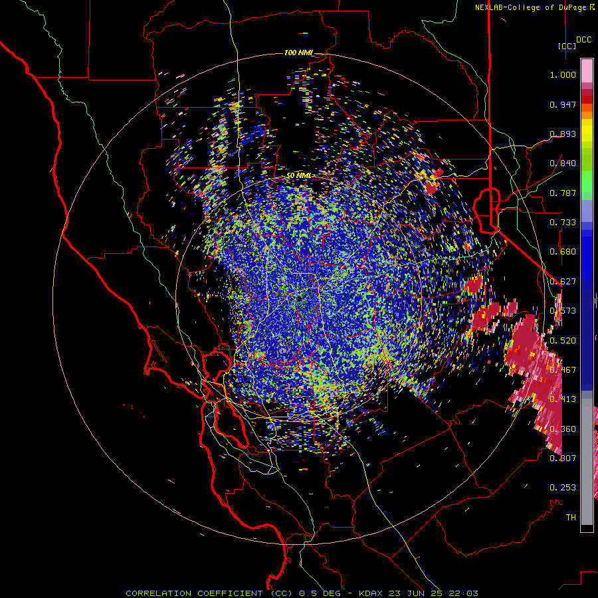Select the 0.787 value on the color scale

tap(563, 193)
